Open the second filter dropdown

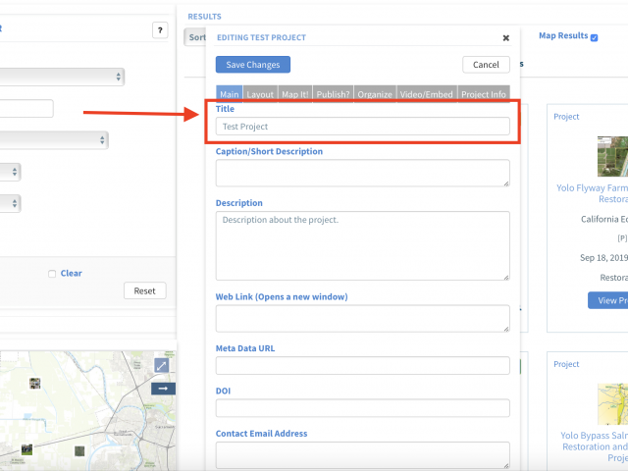53,139
